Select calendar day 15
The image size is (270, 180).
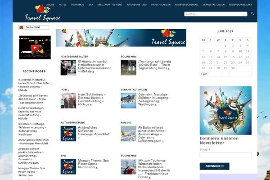click(x=225, y=57)
